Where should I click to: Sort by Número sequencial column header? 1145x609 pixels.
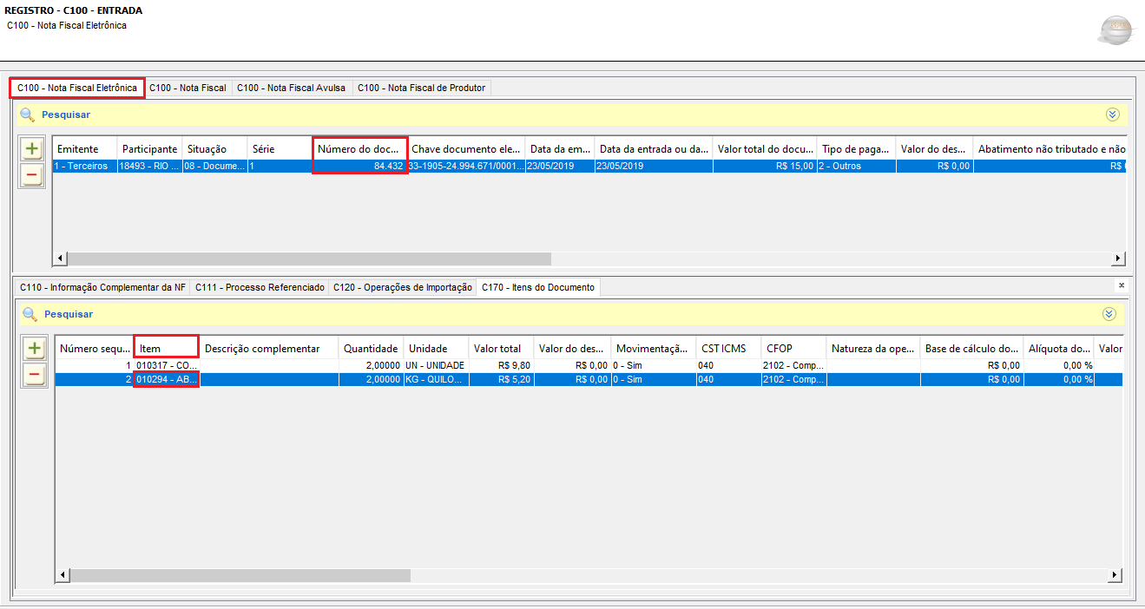[x=94, y=349]
